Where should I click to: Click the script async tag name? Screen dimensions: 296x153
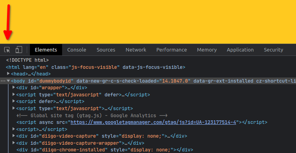28,122
